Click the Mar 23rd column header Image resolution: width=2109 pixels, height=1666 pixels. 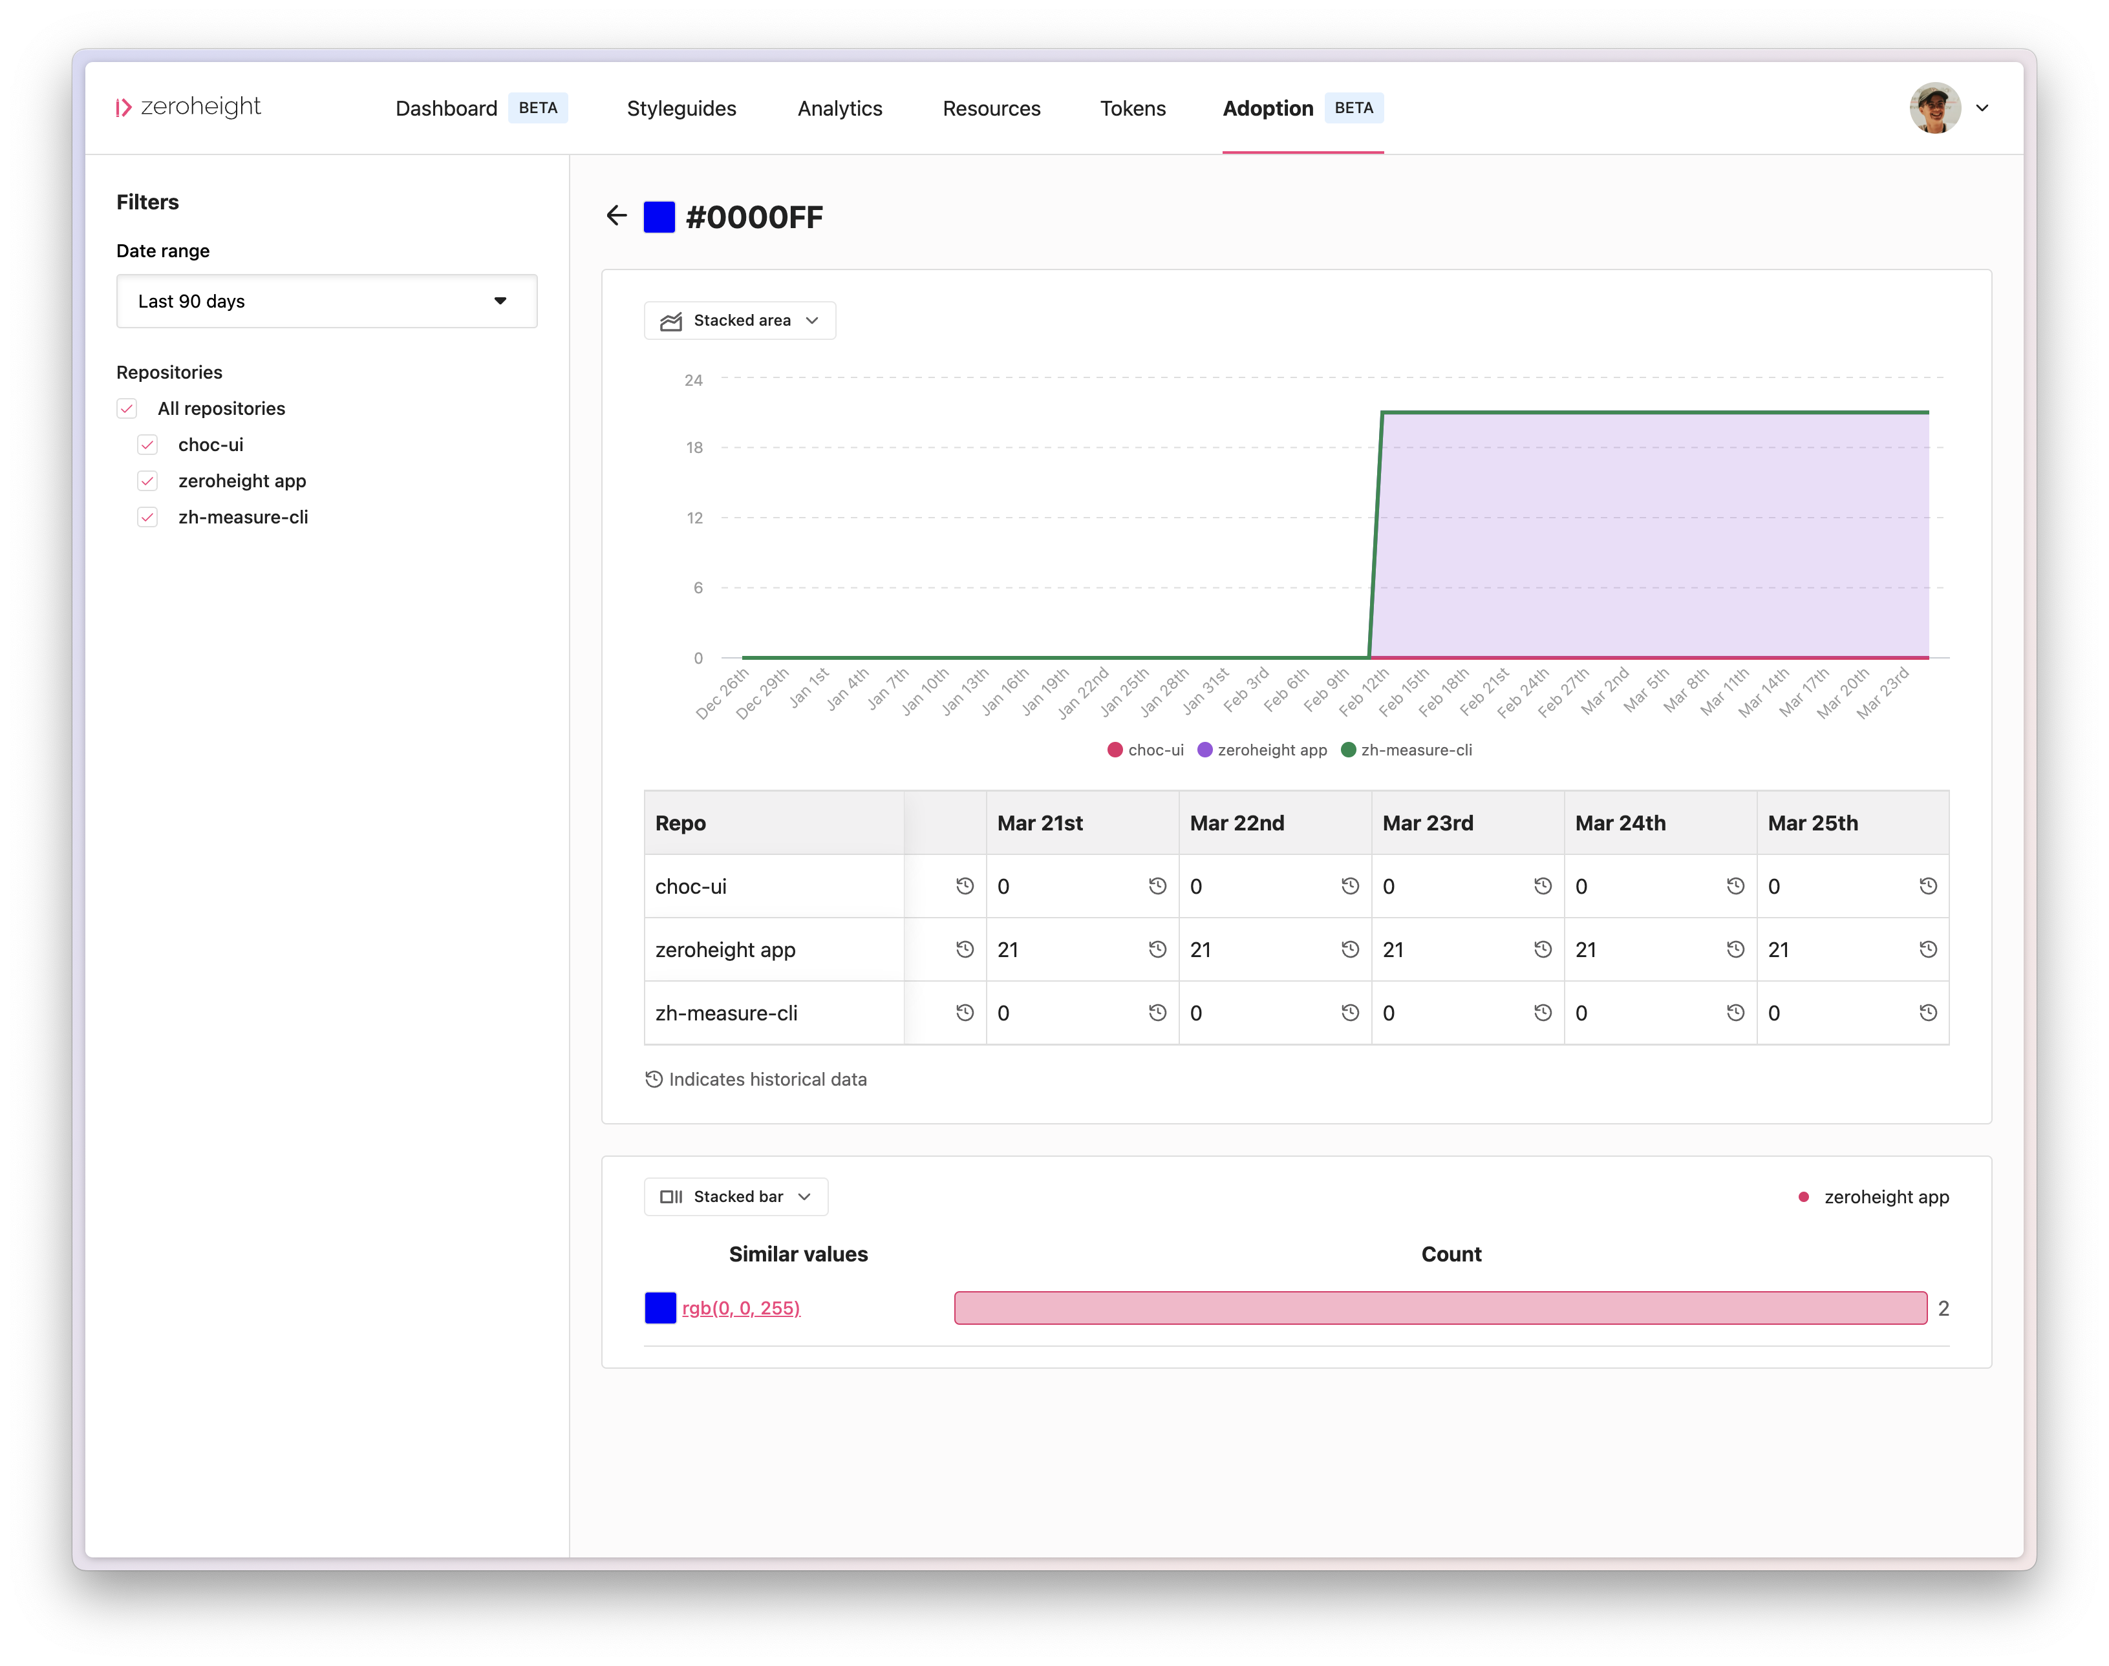point(1468,823)
